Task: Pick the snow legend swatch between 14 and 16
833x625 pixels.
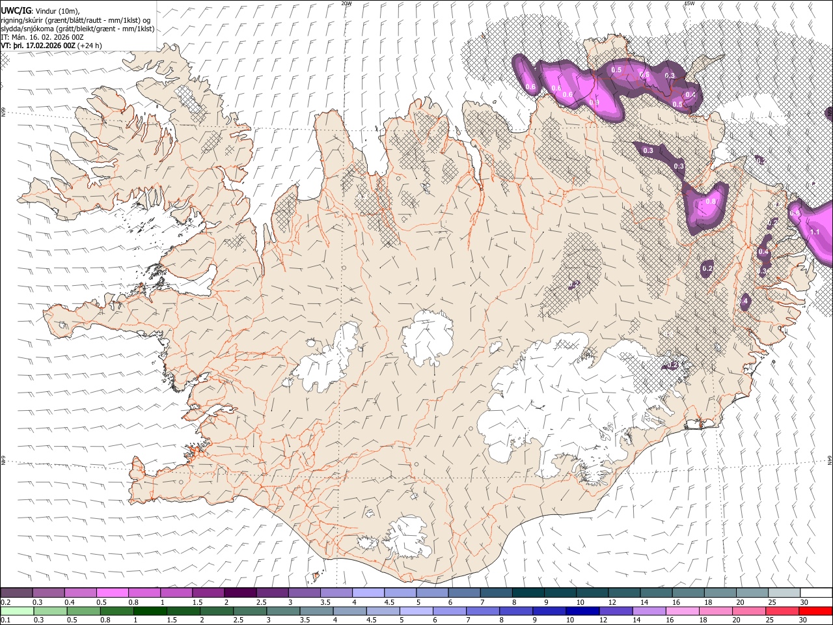Action: [656, 592]
